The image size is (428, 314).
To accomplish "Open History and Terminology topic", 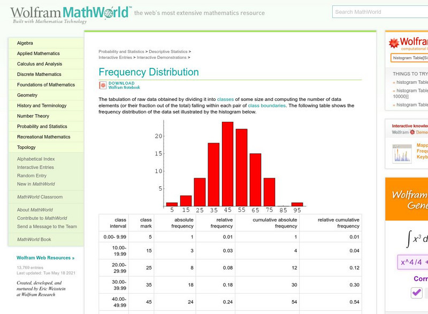I will [42, 106].
